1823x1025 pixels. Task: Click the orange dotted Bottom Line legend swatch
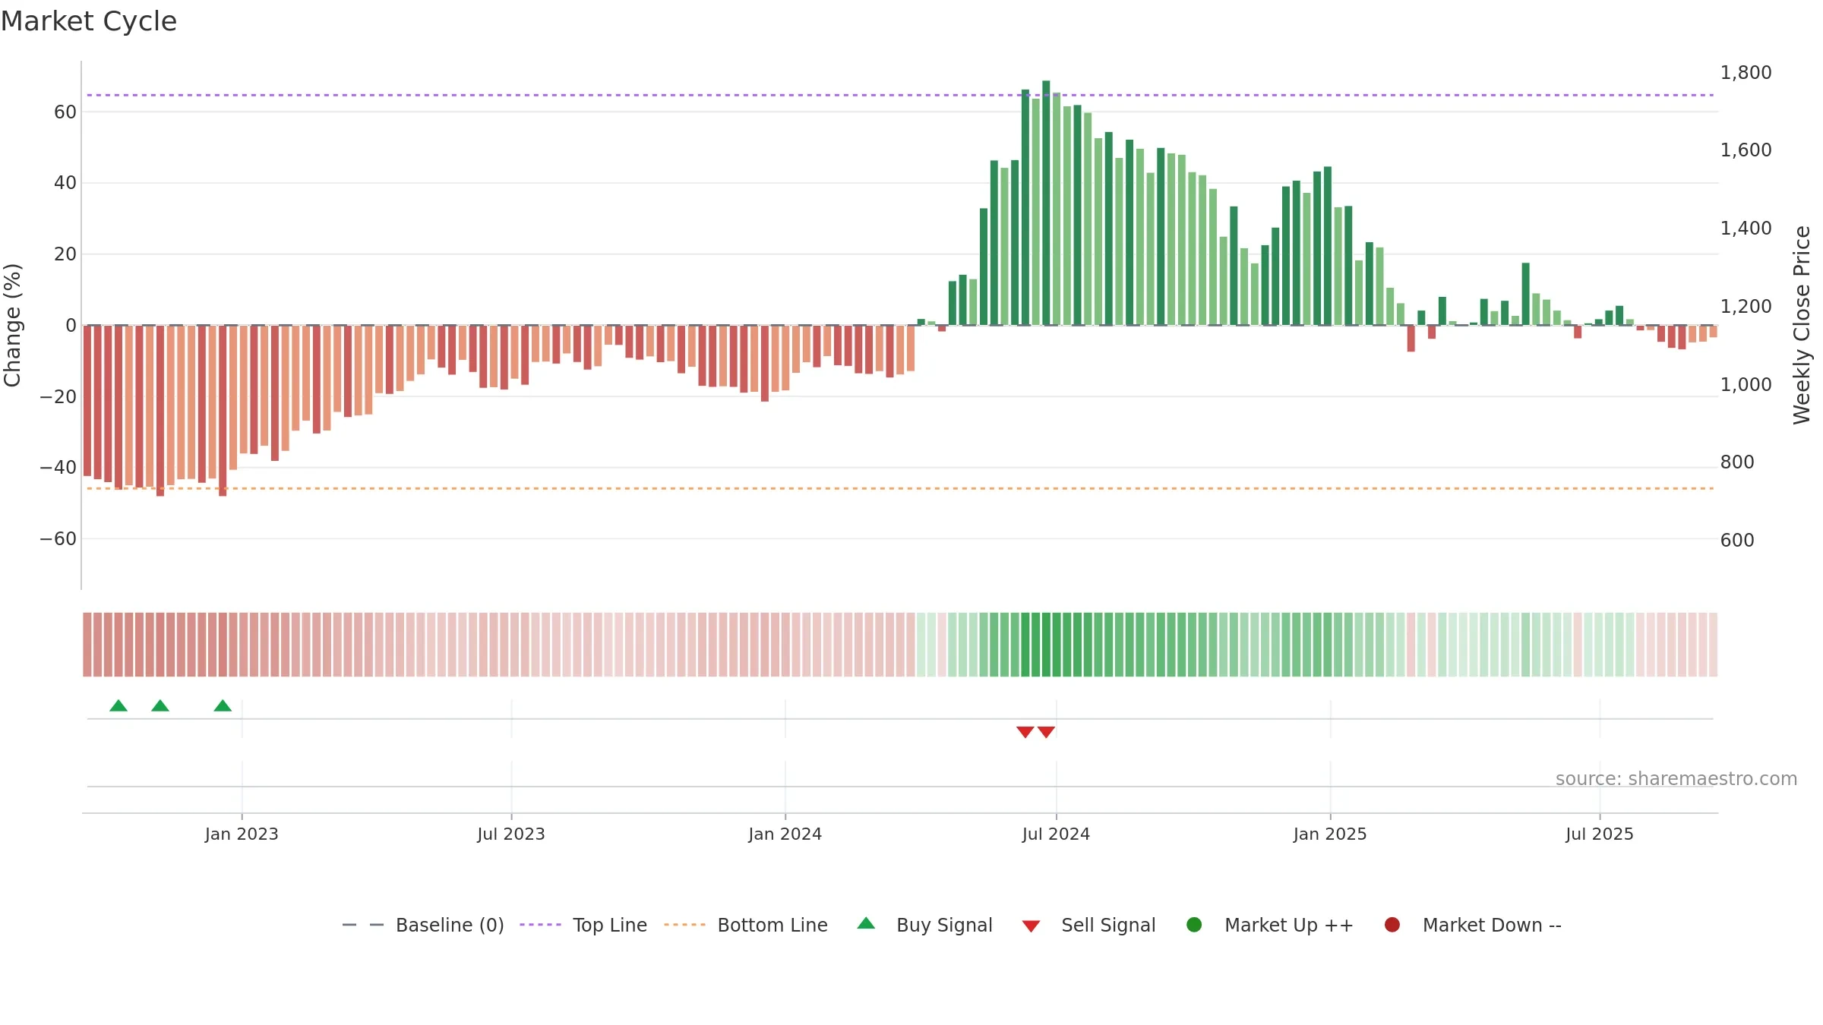point(684,925)
